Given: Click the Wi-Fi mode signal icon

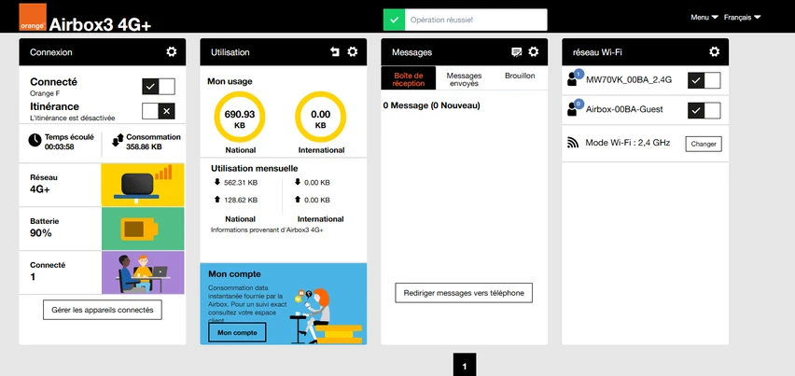Looking at the screenshot, I should click(x=573, y=144).
